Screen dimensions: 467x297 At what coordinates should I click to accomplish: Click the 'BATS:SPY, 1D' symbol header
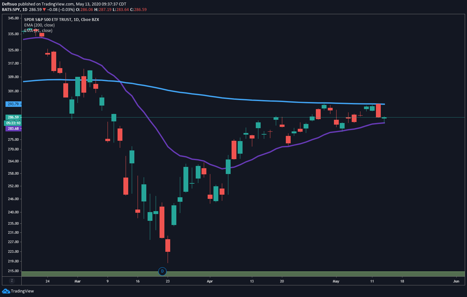15,10
